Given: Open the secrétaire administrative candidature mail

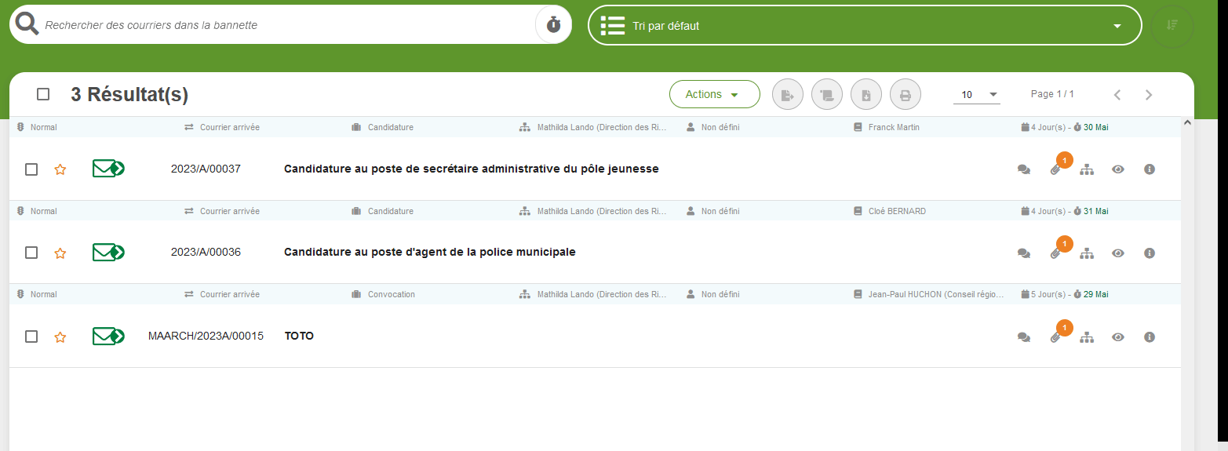Looking at the screenshot, I should pos(471,169).
